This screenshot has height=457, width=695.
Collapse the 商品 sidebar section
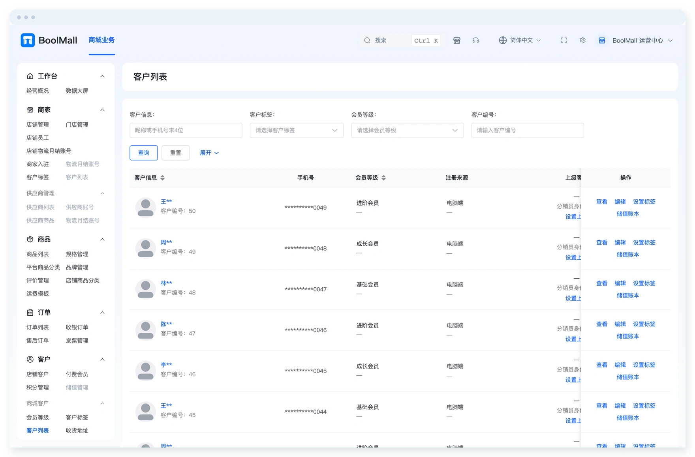(102, 240)
